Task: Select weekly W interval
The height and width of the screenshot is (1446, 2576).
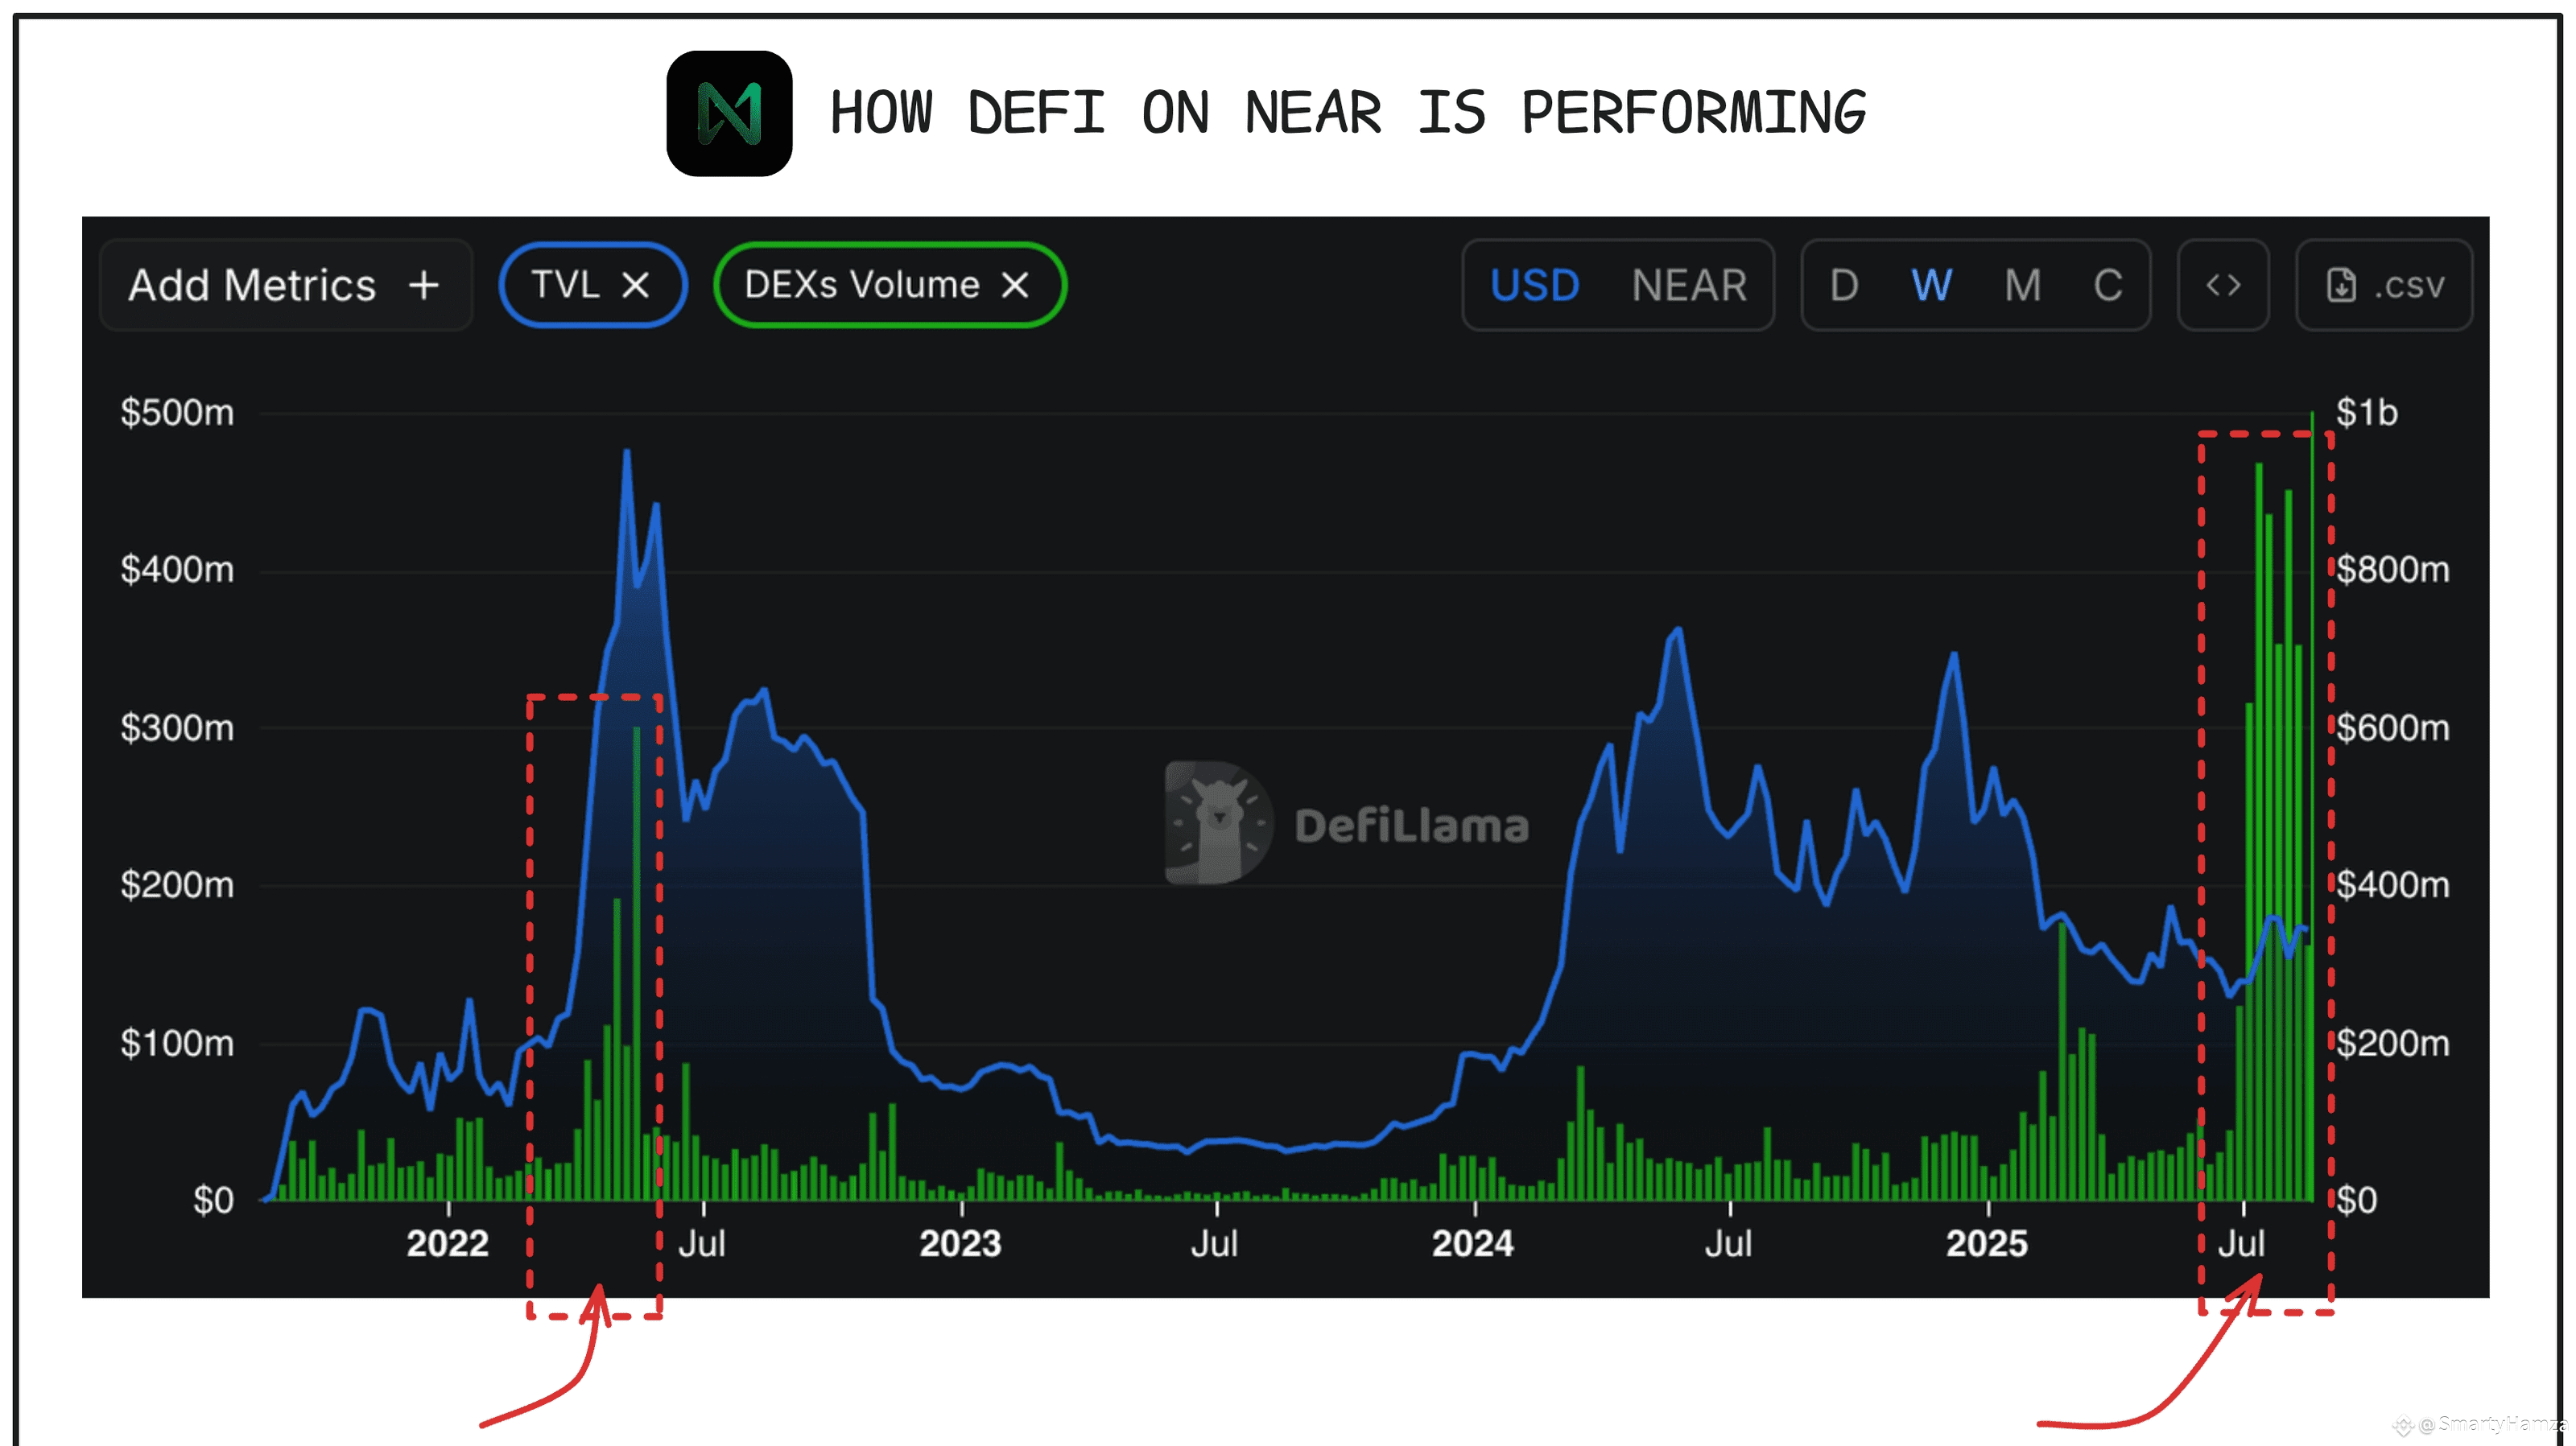Action: 1931,286
